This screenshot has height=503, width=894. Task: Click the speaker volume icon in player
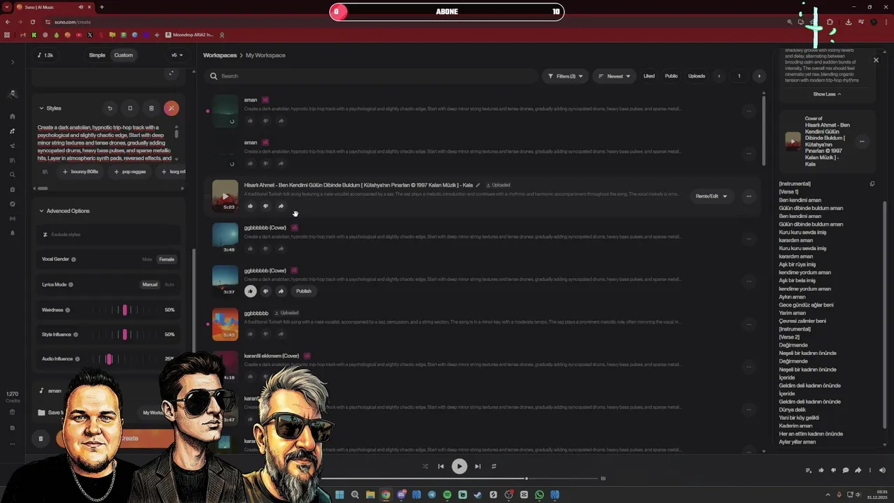click(882, 470)
